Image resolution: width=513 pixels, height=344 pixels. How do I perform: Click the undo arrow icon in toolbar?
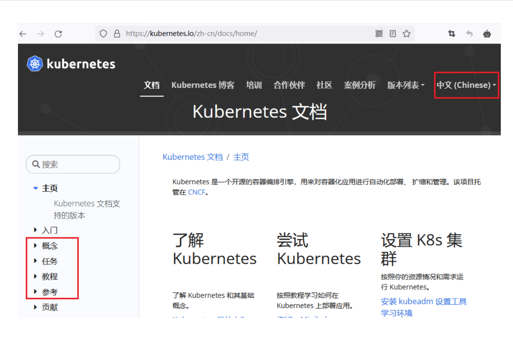point(469,34)
